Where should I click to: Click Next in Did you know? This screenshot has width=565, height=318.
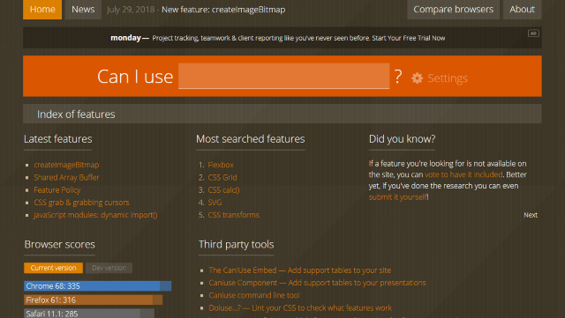point(531,215)
